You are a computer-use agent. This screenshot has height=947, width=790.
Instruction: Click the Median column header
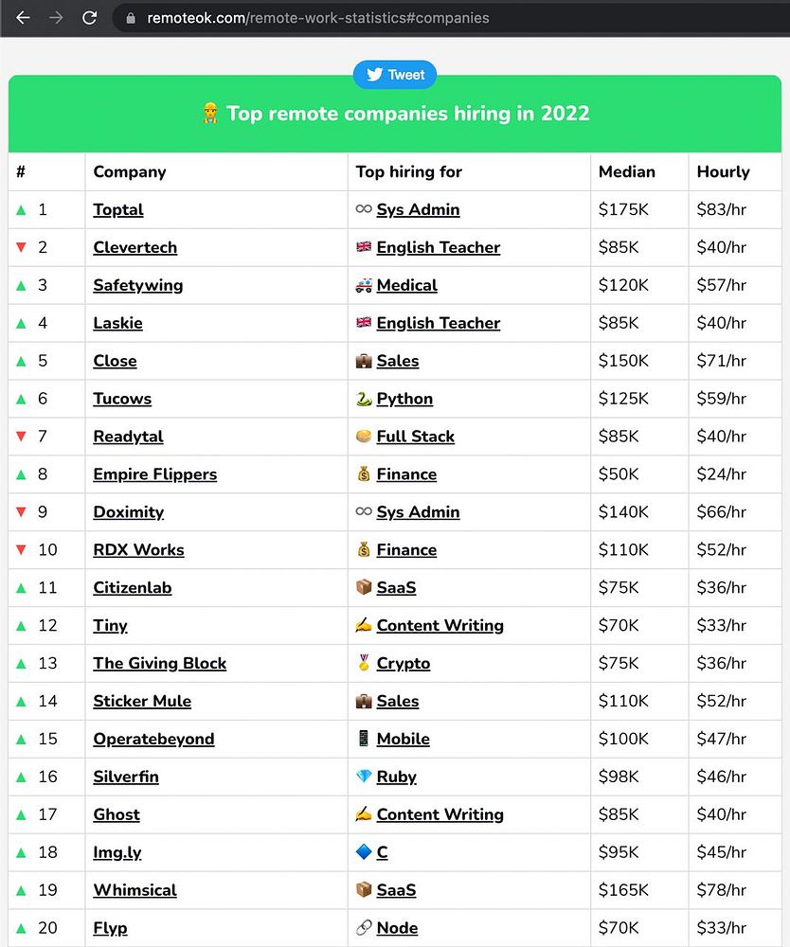[x=627, y=171]
